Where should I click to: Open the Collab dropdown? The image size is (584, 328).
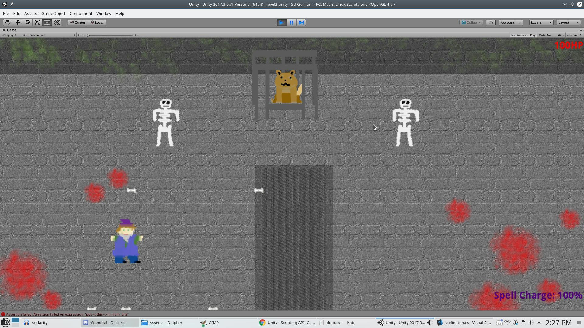coord(471,22)
